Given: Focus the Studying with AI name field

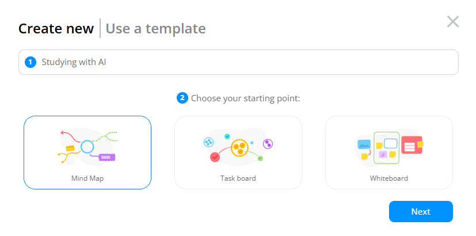Looking at the screenshot, I should coord(238,62).
